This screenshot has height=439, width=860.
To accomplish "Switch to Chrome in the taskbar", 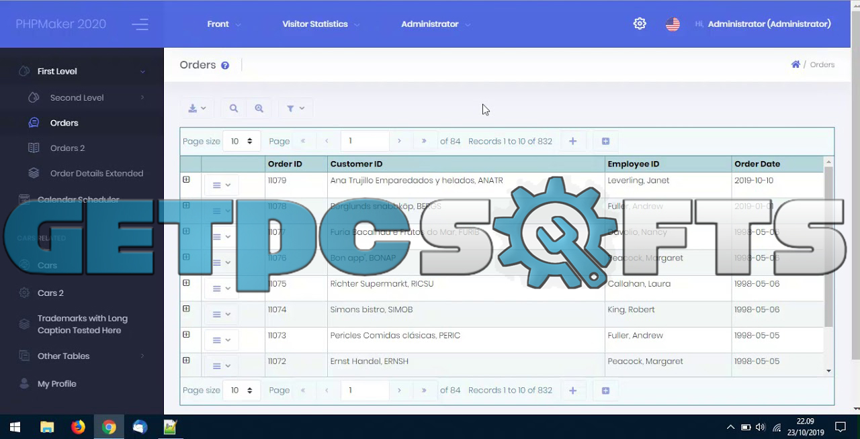I will 109,427.
